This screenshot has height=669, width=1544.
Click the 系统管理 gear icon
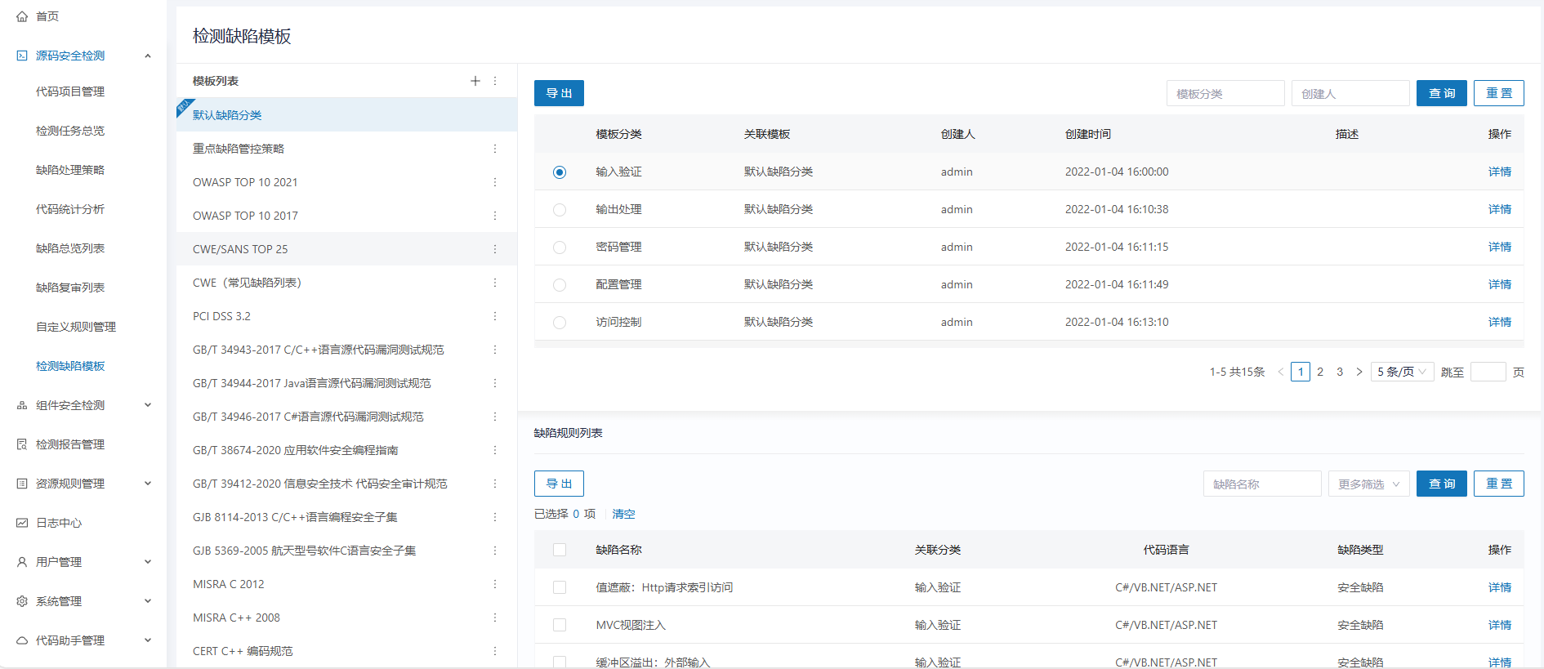tap(22, 601)
